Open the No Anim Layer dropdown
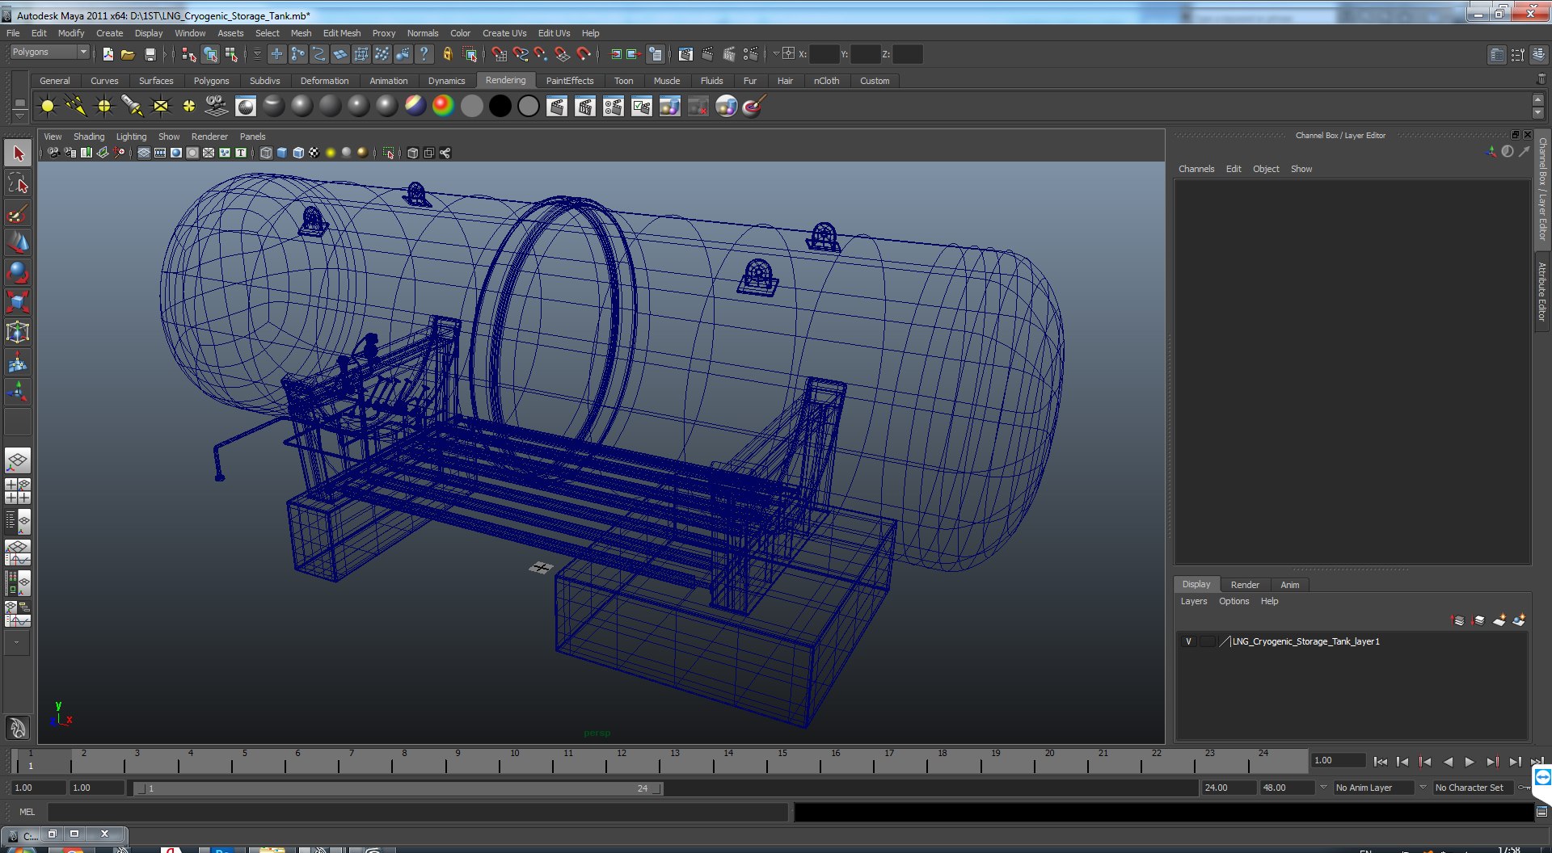The width and height of the screenshot is (1552, 853). pyautogui.click(x=1373, y=788)
